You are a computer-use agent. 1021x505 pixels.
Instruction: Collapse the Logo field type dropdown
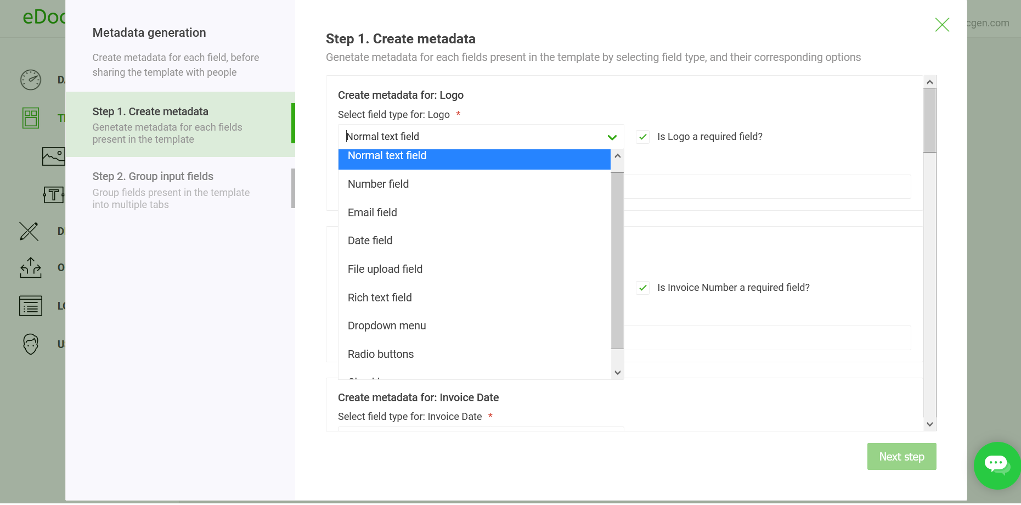tap(612, 137)
